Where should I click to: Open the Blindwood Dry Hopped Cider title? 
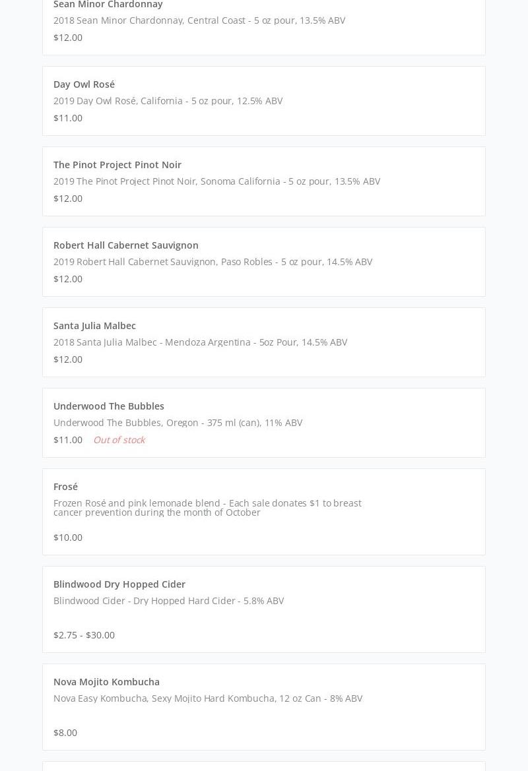[x=119, y=584]
